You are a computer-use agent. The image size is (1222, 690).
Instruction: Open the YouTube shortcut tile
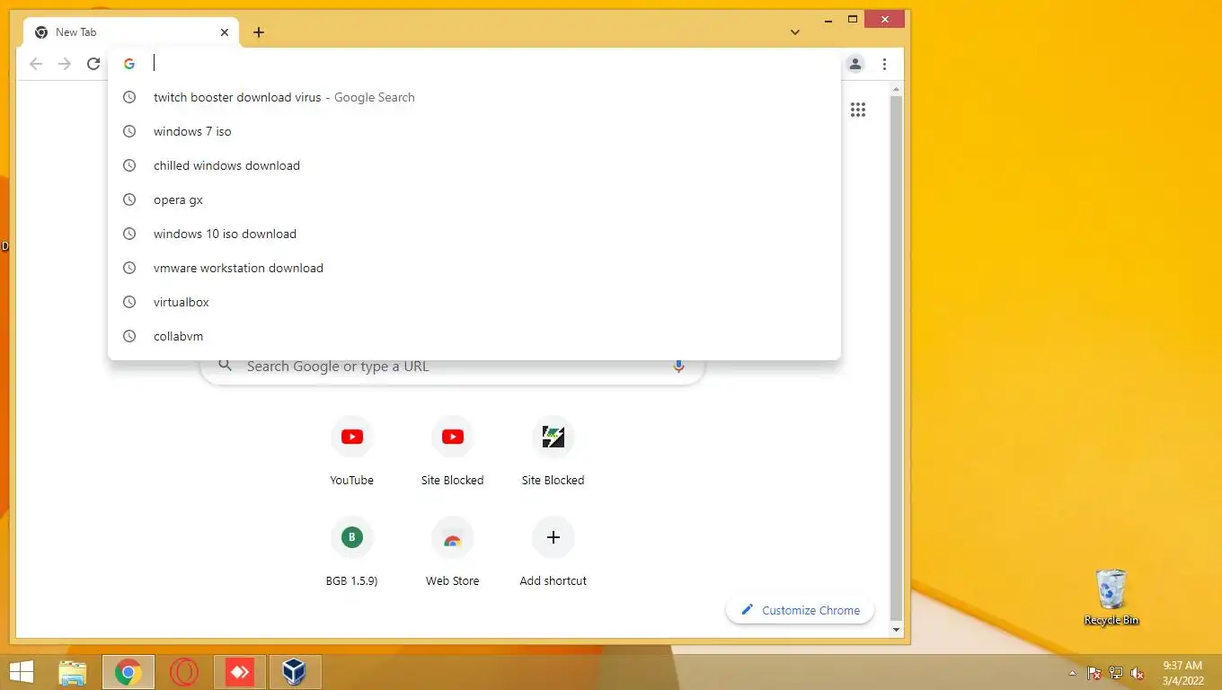tap(352, 453)
